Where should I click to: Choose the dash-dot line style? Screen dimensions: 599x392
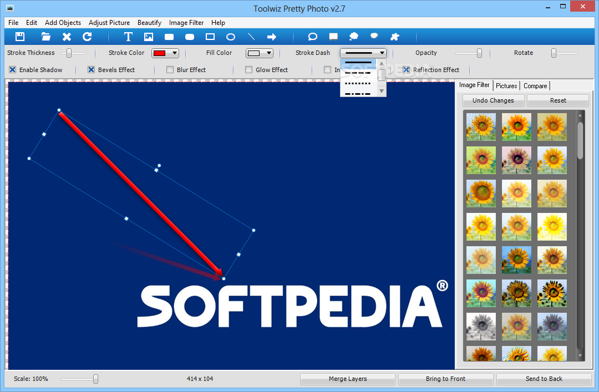tap(358, 93)
